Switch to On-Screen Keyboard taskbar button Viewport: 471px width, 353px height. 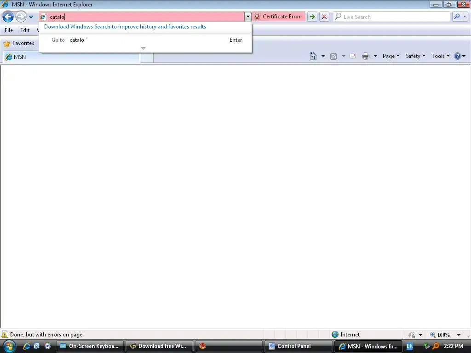(x=90, y=346)
